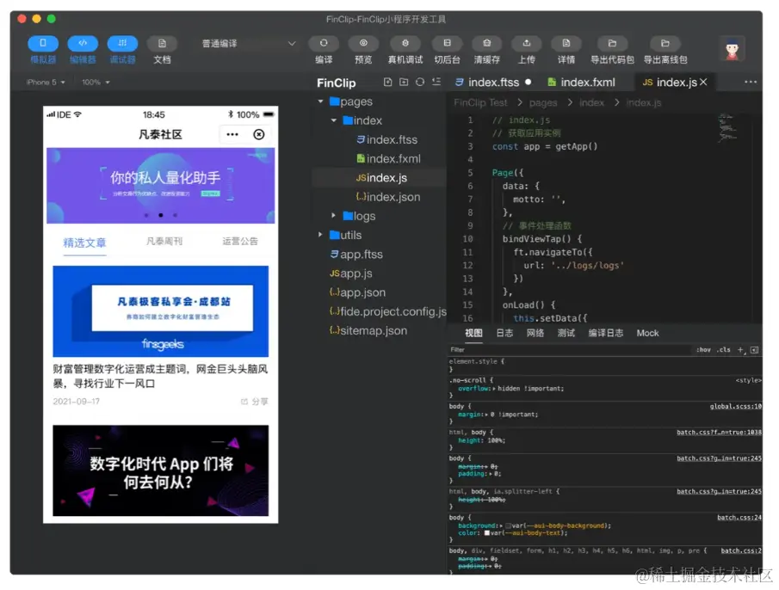Click the 预览 preview eye icon
This screenshot has height=590, width=779.
click(363, 44)
